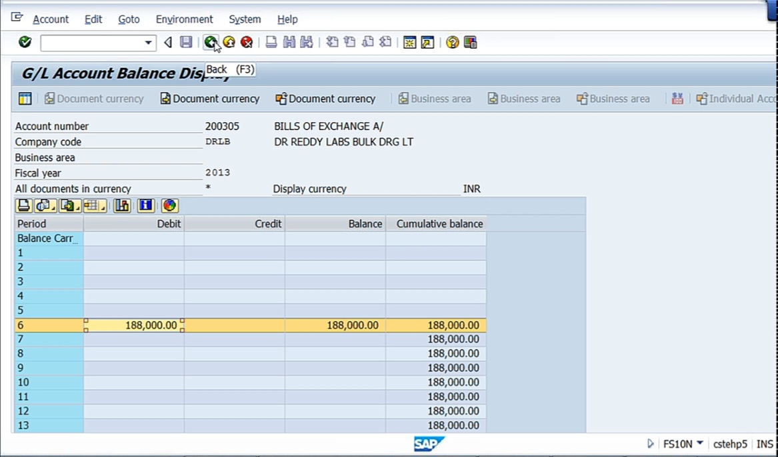778x457 pixels.
Task: Click the bar chart Graphic icon
Action: (x=121, y=205)
